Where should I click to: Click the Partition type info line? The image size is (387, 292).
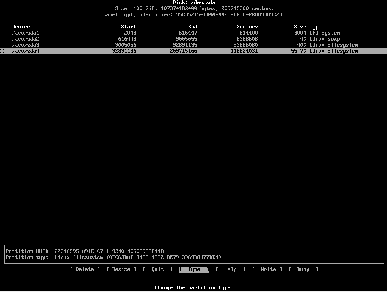point(113,257)
